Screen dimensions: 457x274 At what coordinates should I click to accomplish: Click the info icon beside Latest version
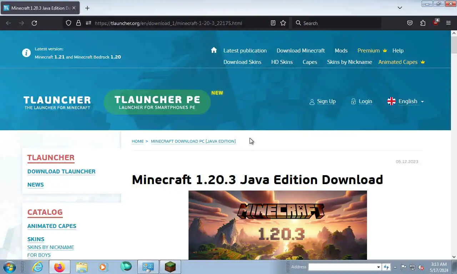tap(26, 53)
